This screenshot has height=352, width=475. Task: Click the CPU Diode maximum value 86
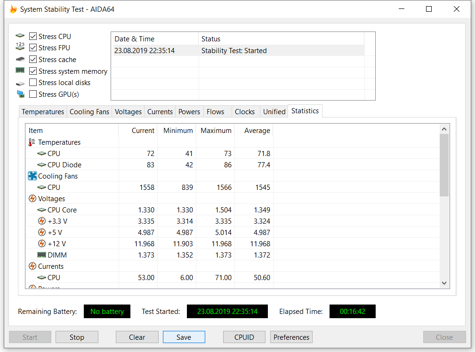(x=228, y=165)
